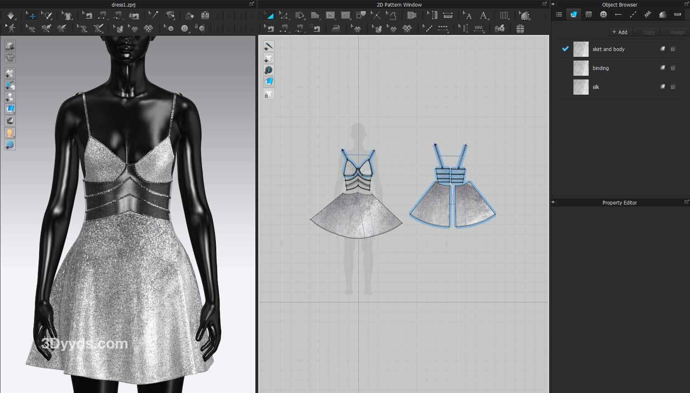Open Topstitch tab in Object Browser
This screenshot has height=393, width=690.
[x=633, y=15]
